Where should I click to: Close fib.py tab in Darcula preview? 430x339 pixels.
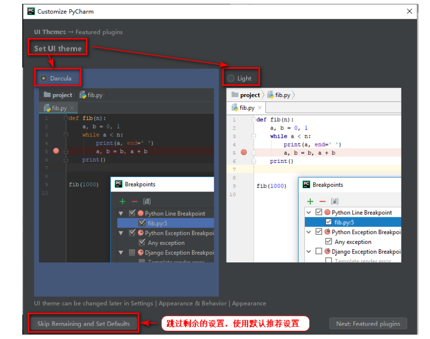pos(72,108)
